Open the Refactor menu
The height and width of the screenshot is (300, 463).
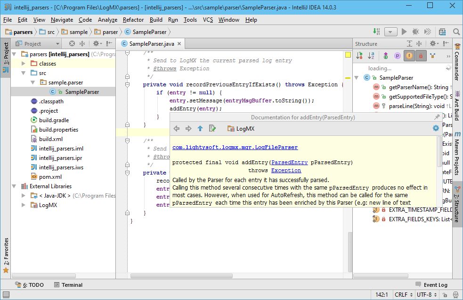[133, 19]
